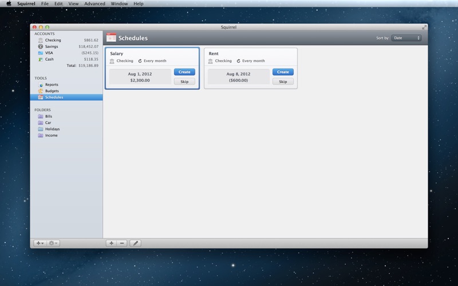The image size is (458, 286).
Task: Click the VISA card icon
Action: pyautogui.click(x=40, y=53)
